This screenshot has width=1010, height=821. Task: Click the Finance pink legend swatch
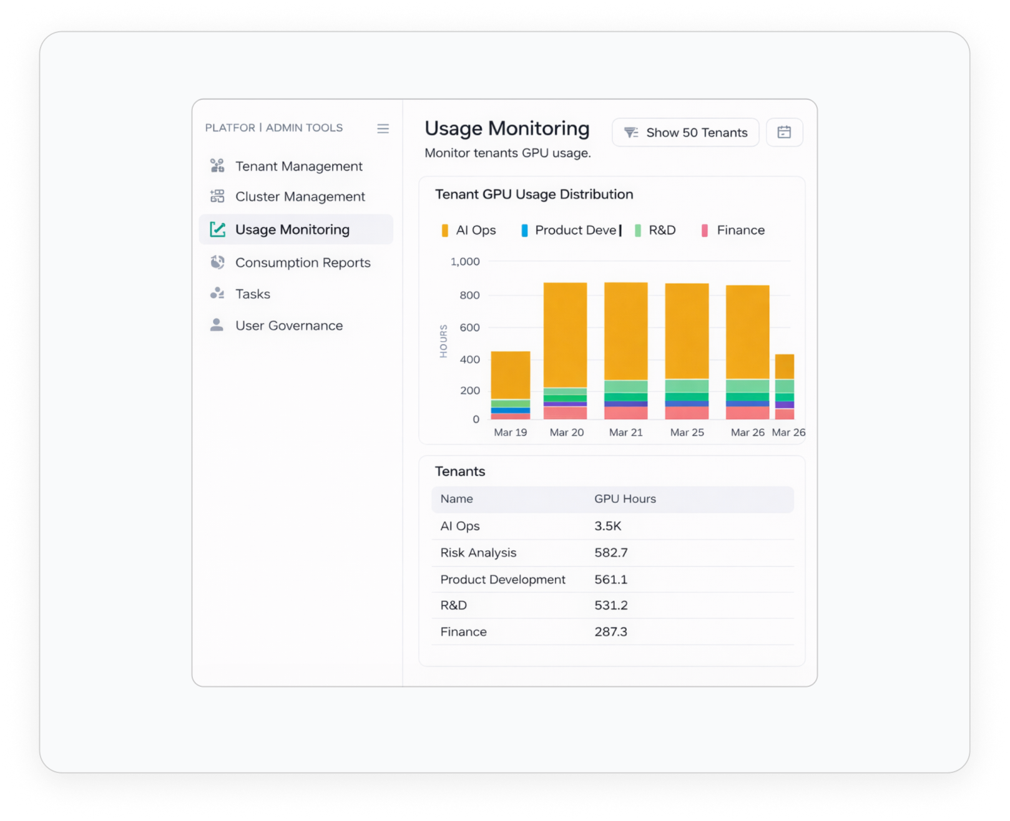click(705, 230)
